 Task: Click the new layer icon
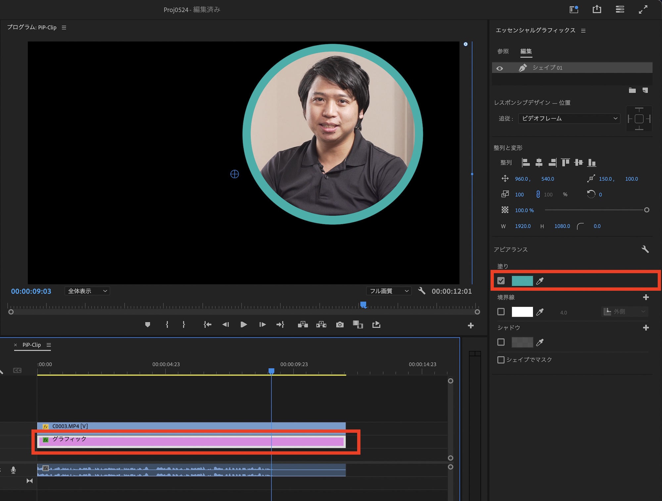click(645, 90)
